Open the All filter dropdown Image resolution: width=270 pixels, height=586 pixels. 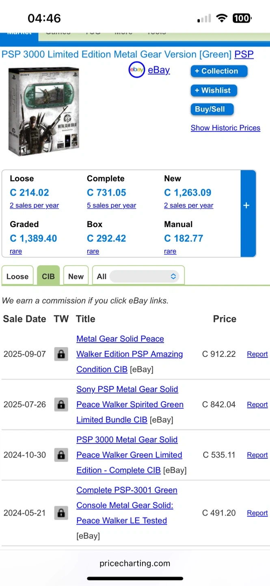144,276
